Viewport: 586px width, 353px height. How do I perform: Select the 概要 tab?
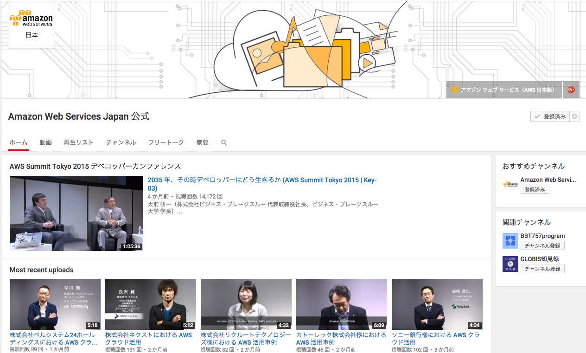pyautogui.click(x=202, y=142)
